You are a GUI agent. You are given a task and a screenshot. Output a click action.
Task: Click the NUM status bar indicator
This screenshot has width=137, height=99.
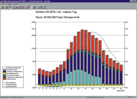(130, 97)
